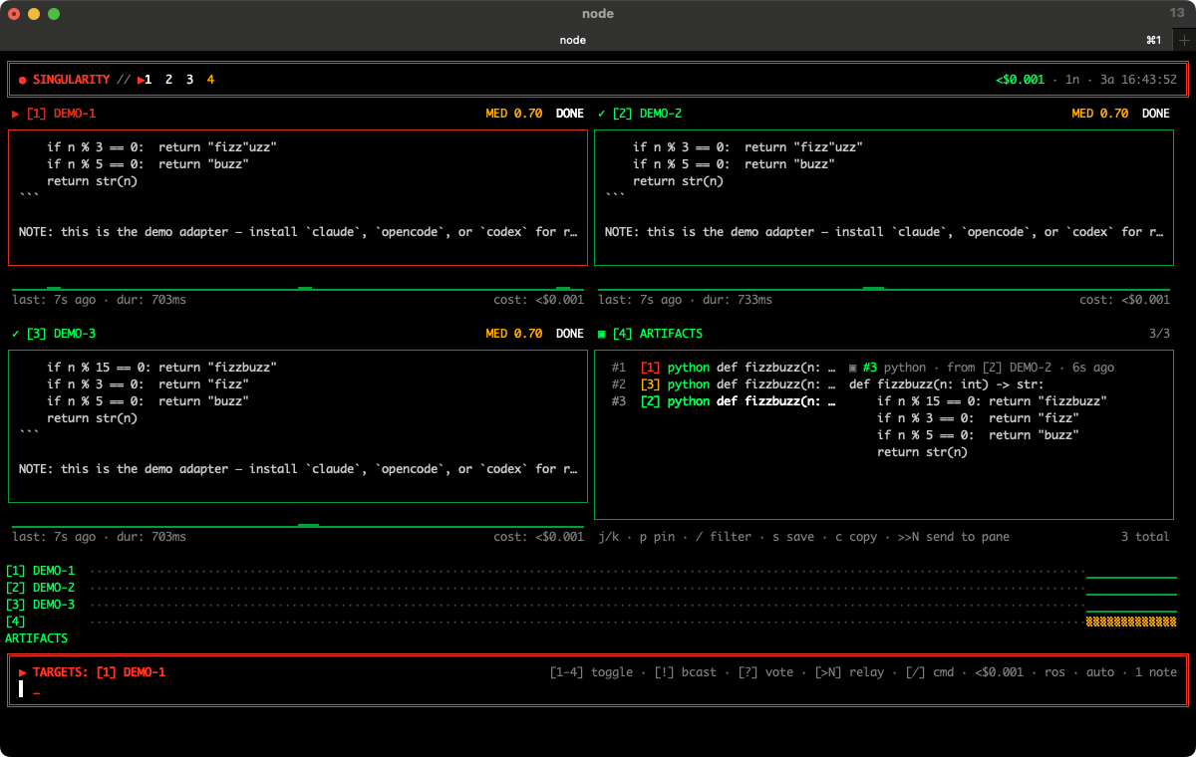The height and width of the screenshot is (757, 1196).
Task: Click the '>>N send to pane' hint
Action: click(x=954, y=537)
